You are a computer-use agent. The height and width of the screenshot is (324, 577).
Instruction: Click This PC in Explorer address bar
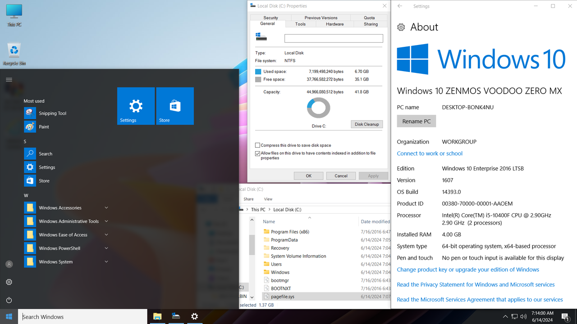click(x=258, y=209)
